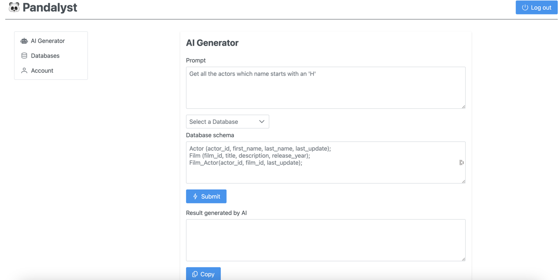The width and height of the screenshot is (560, 280).
Task: Click the extension icon inside Database schema field
Action: tap(461, 163)
